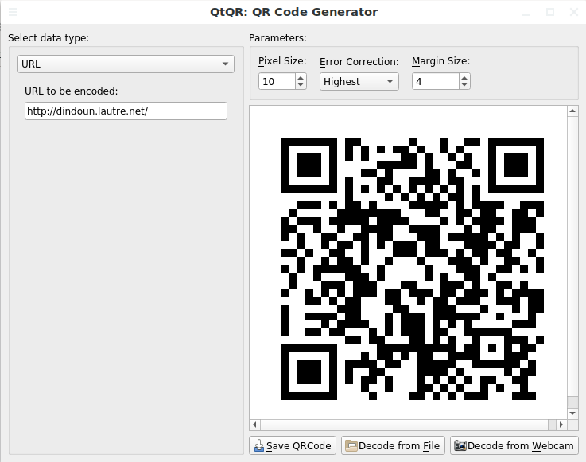586x462 pixels.
Task: Close the QtQR window
Action: point(574,12)
